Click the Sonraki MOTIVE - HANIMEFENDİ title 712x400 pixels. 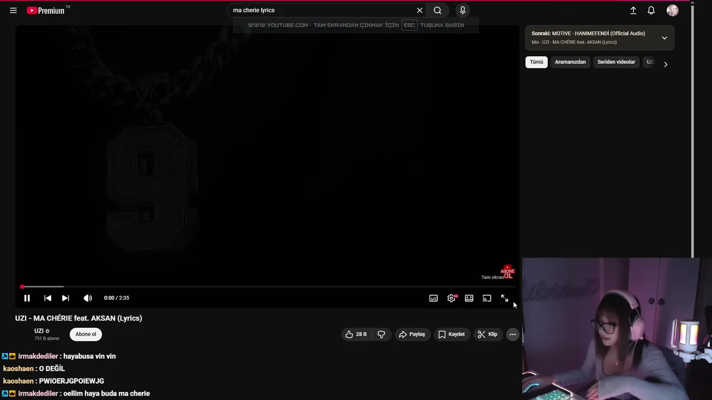click(588, 33)
